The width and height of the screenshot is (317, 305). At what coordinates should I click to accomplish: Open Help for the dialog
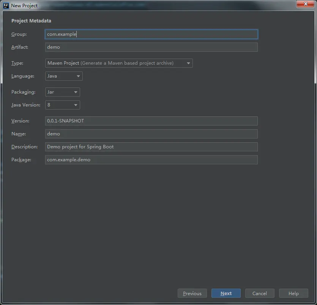(293, 293)
